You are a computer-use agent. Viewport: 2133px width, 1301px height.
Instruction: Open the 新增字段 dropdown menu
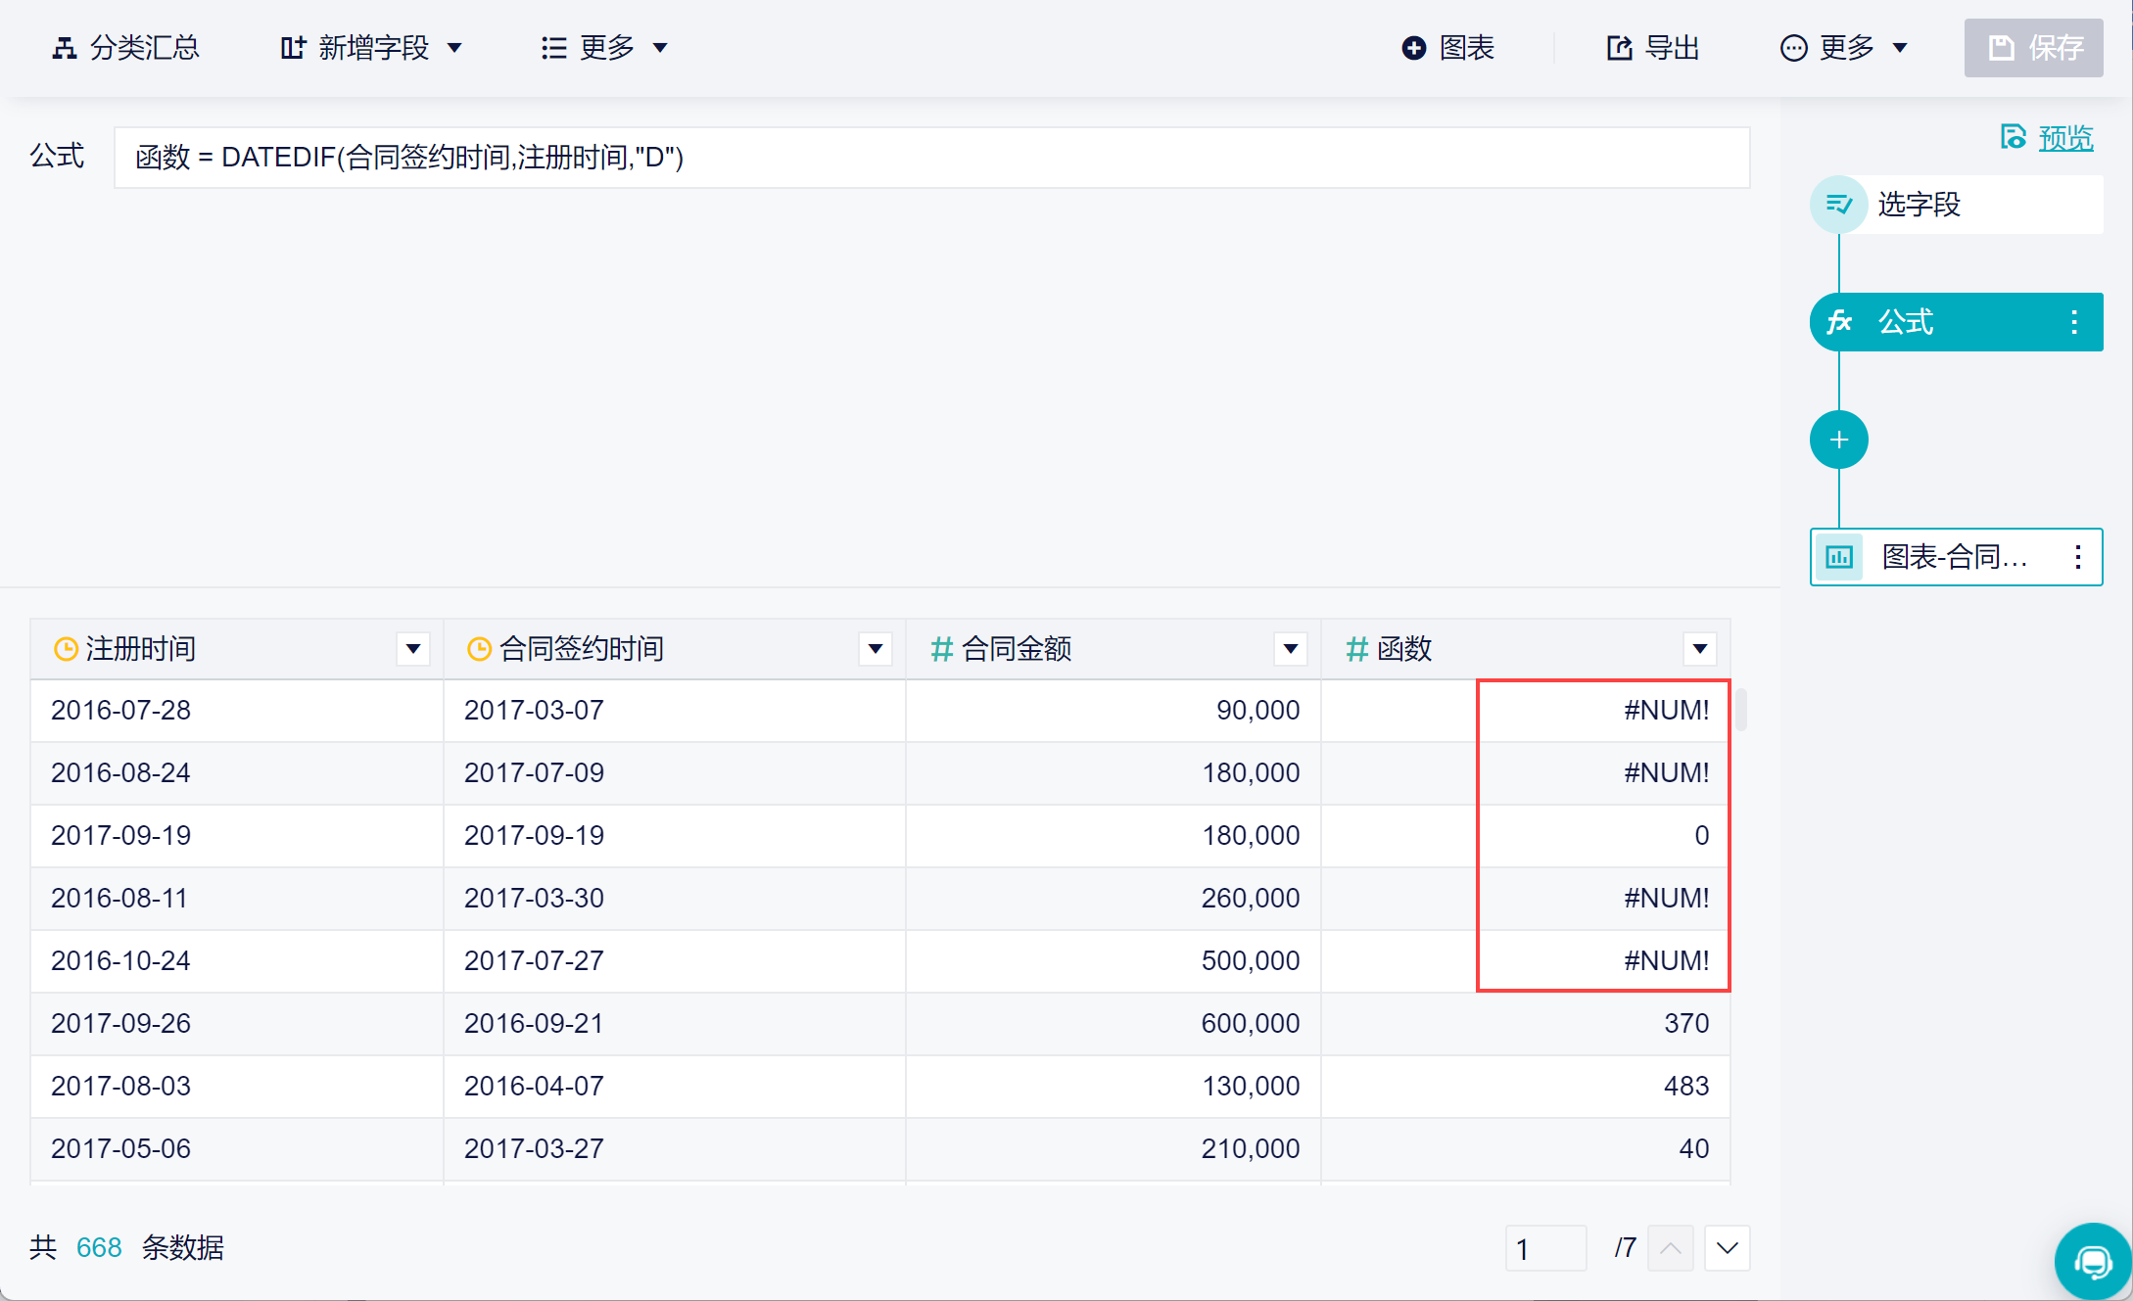tap(372, 48)
